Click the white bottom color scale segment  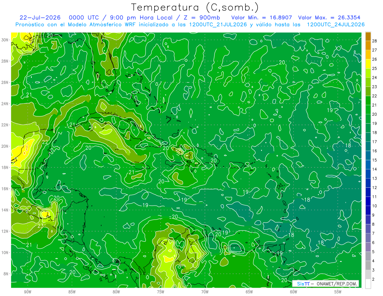pyautogui.click(x=368, y=284)
